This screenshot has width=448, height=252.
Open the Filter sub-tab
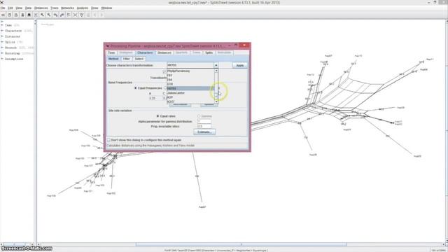pyautogui.click(x=127, y=59)
